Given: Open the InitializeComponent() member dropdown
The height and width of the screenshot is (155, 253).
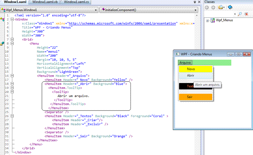Looking at the screenshot, I should (x=196, y=10).
